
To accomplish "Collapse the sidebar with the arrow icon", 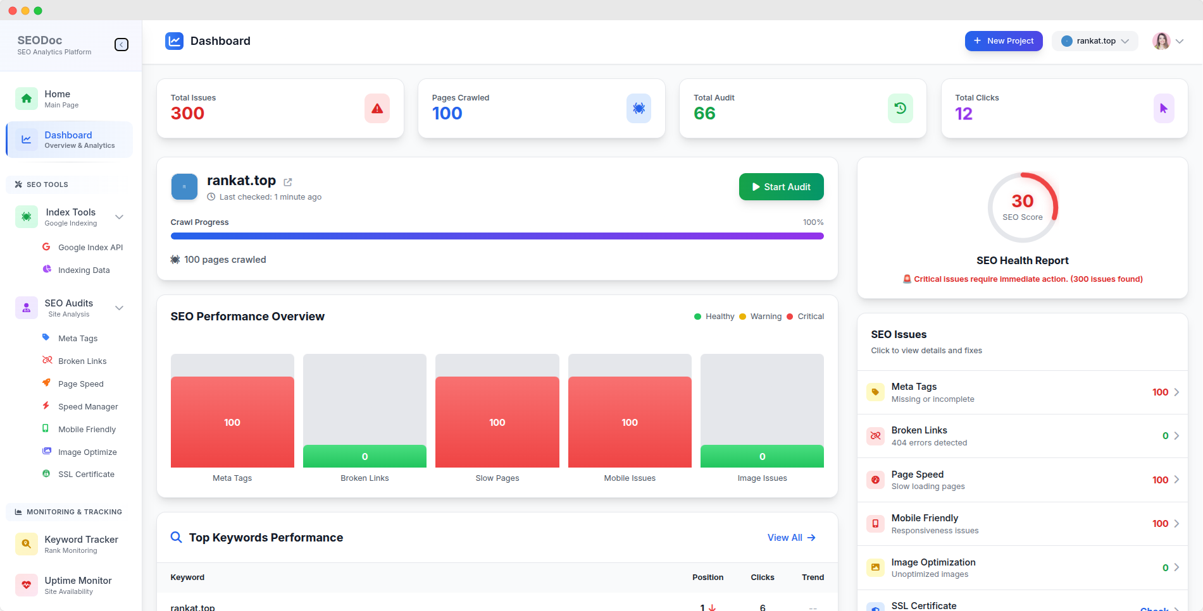I will coord(122,45).
